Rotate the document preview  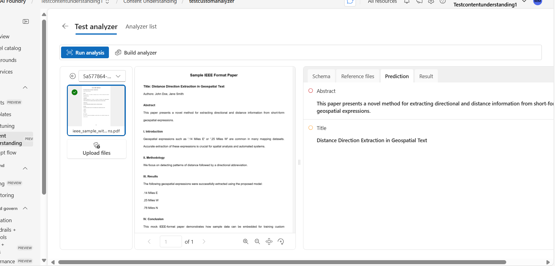[281, 241]
